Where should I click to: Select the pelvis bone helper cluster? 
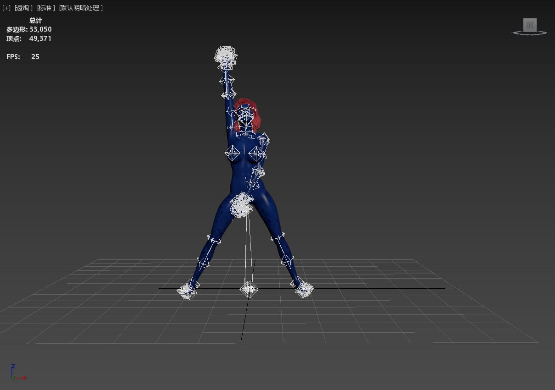241,205
